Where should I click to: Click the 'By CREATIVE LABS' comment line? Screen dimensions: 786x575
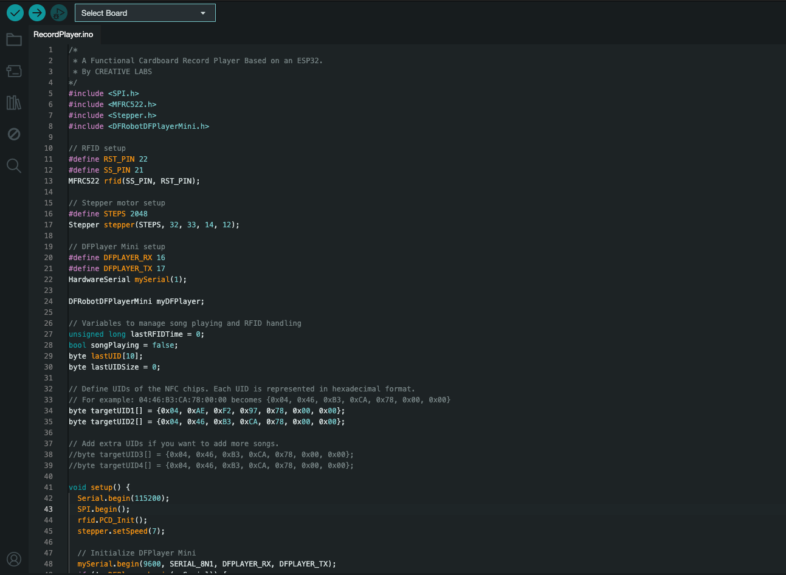click(x=112, y=72)
